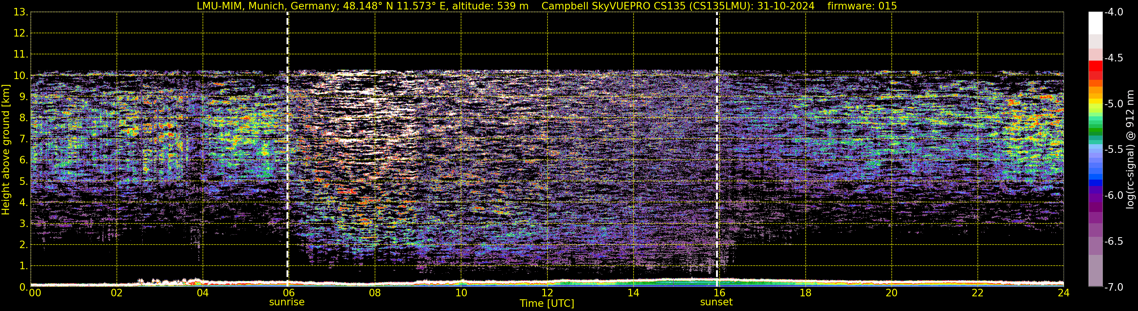
Task: Click the time-axis tick label '24'
Action: coord(1064,293)
